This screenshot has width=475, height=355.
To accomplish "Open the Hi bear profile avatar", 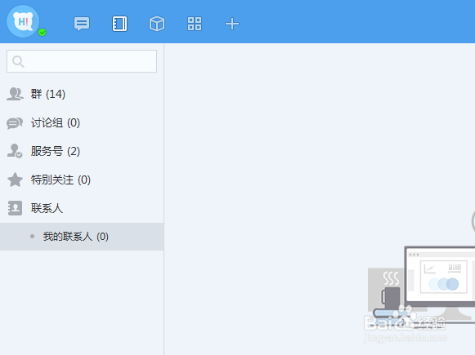I will 23,21.
